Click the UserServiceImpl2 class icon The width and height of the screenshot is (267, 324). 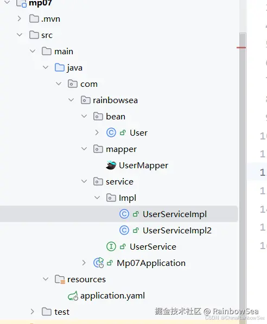pyautogui.click(x=124, y=230)
